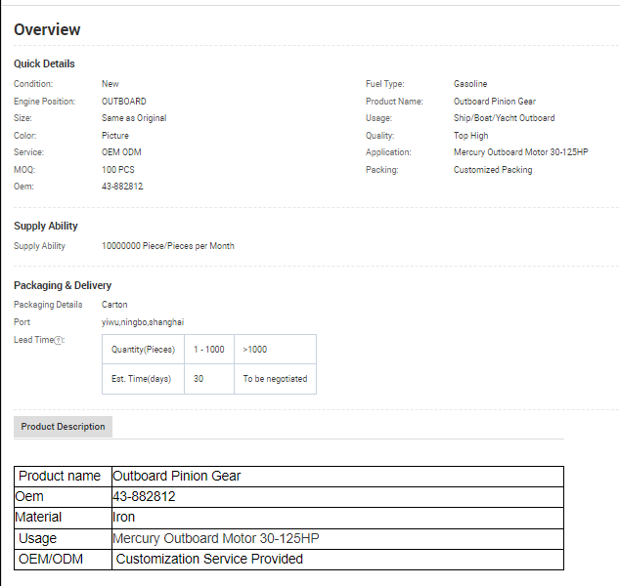Select the >1000 quantity cell

[255, 350]
